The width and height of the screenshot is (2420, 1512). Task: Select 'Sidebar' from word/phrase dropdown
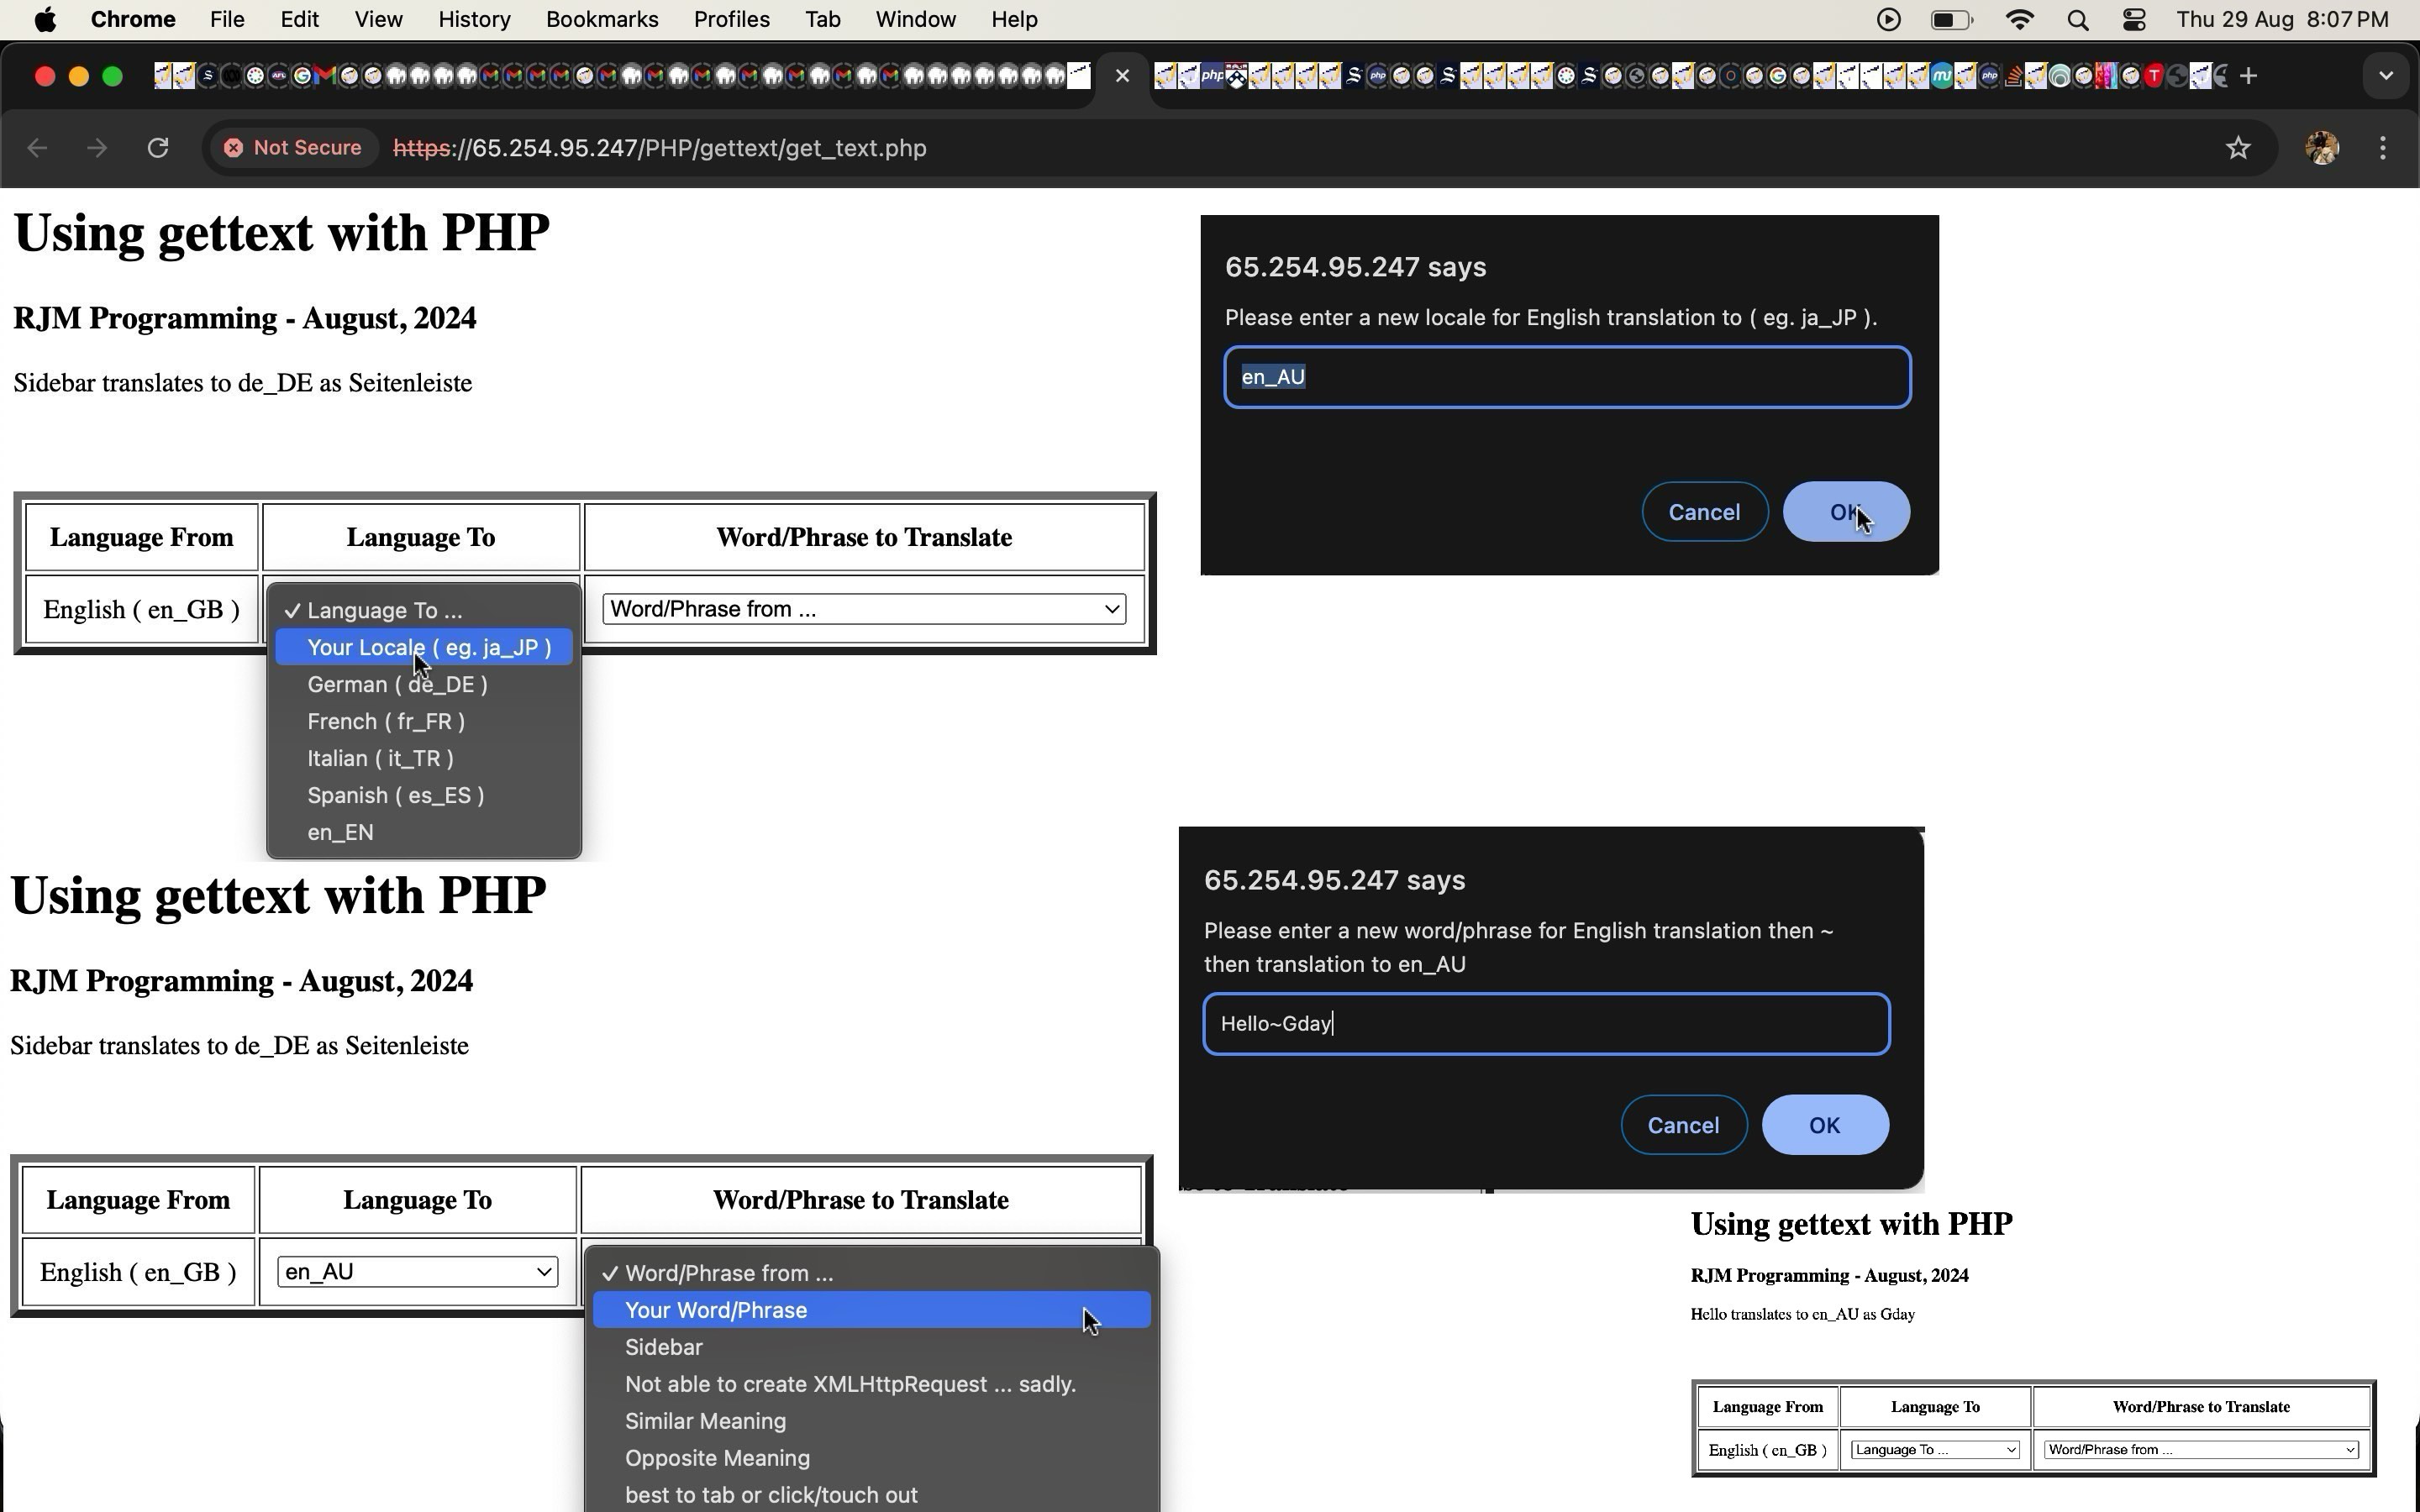pos(664,1347)
